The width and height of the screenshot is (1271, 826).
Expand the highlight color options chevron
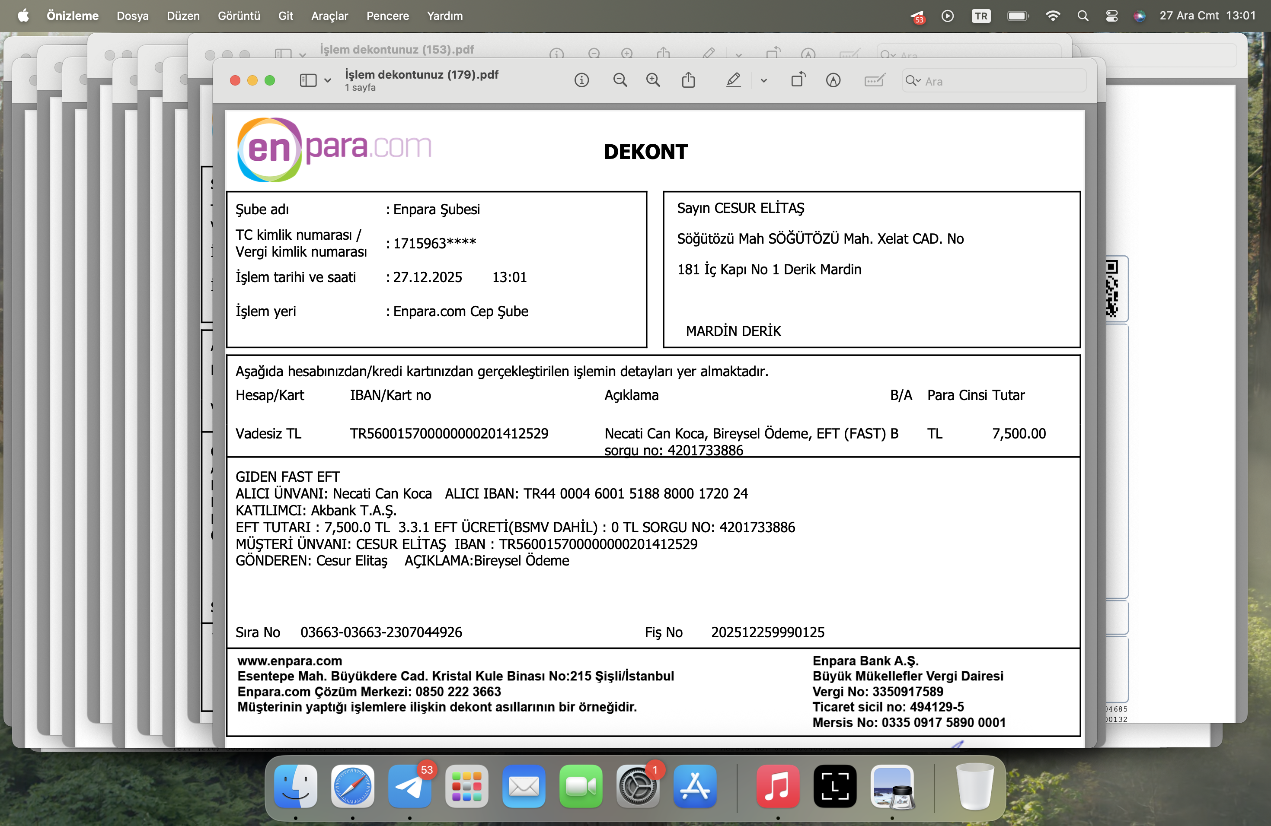point(763,81)
